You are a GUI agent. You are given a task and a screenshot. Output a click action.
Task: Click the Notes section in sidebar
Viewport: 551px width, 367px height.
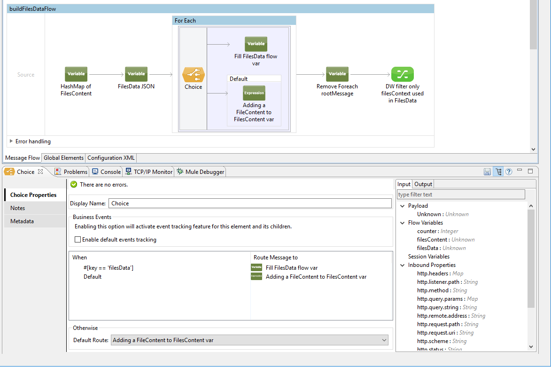(18, 208)
